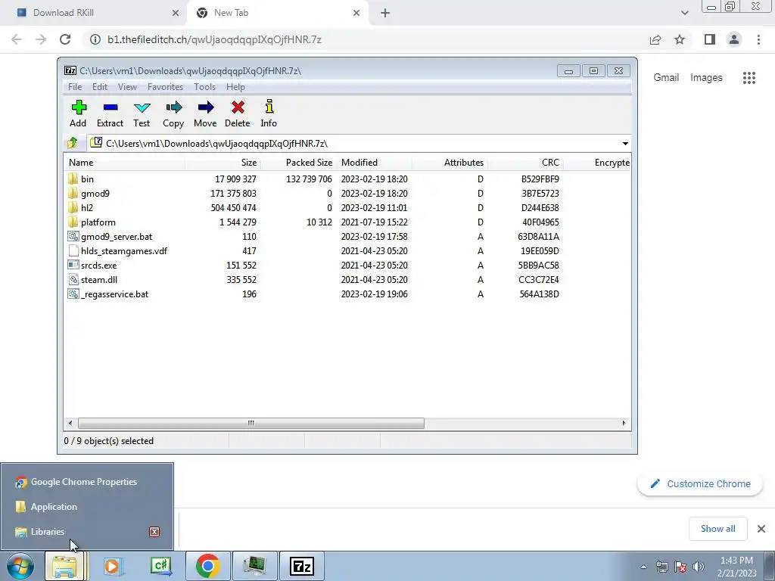Click the path address field in 7-Zip

tap(353, 143)
